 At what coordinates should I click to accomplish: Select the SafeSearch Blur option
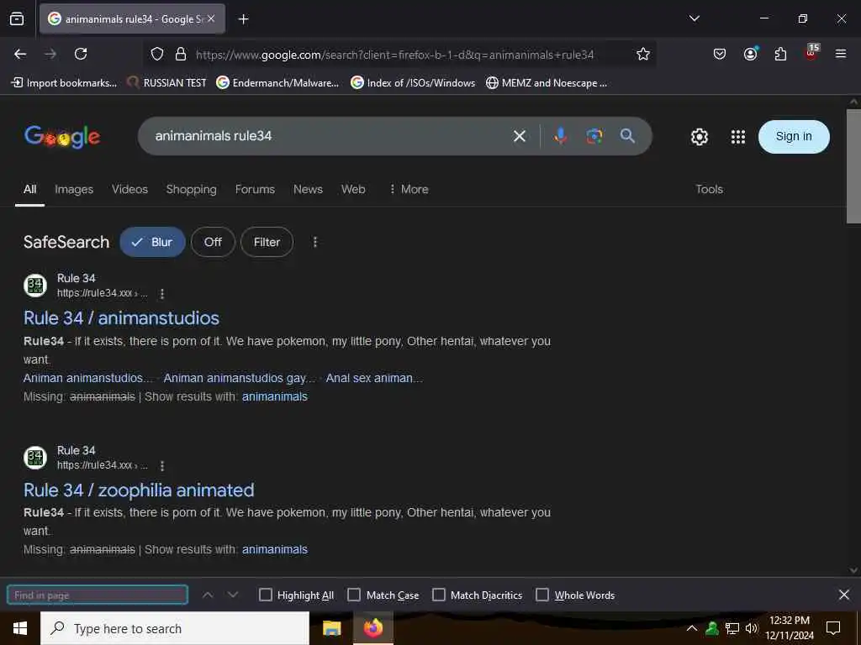pos(152,242)
